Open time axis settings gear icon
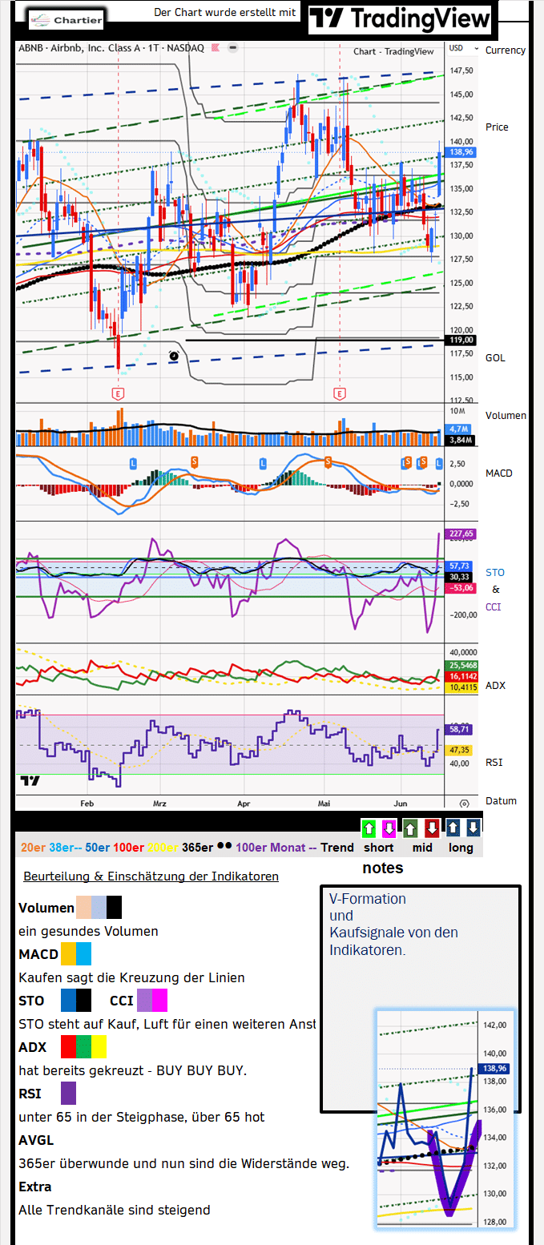Viewport: 544px width, 1245px height. click(464, 802)
